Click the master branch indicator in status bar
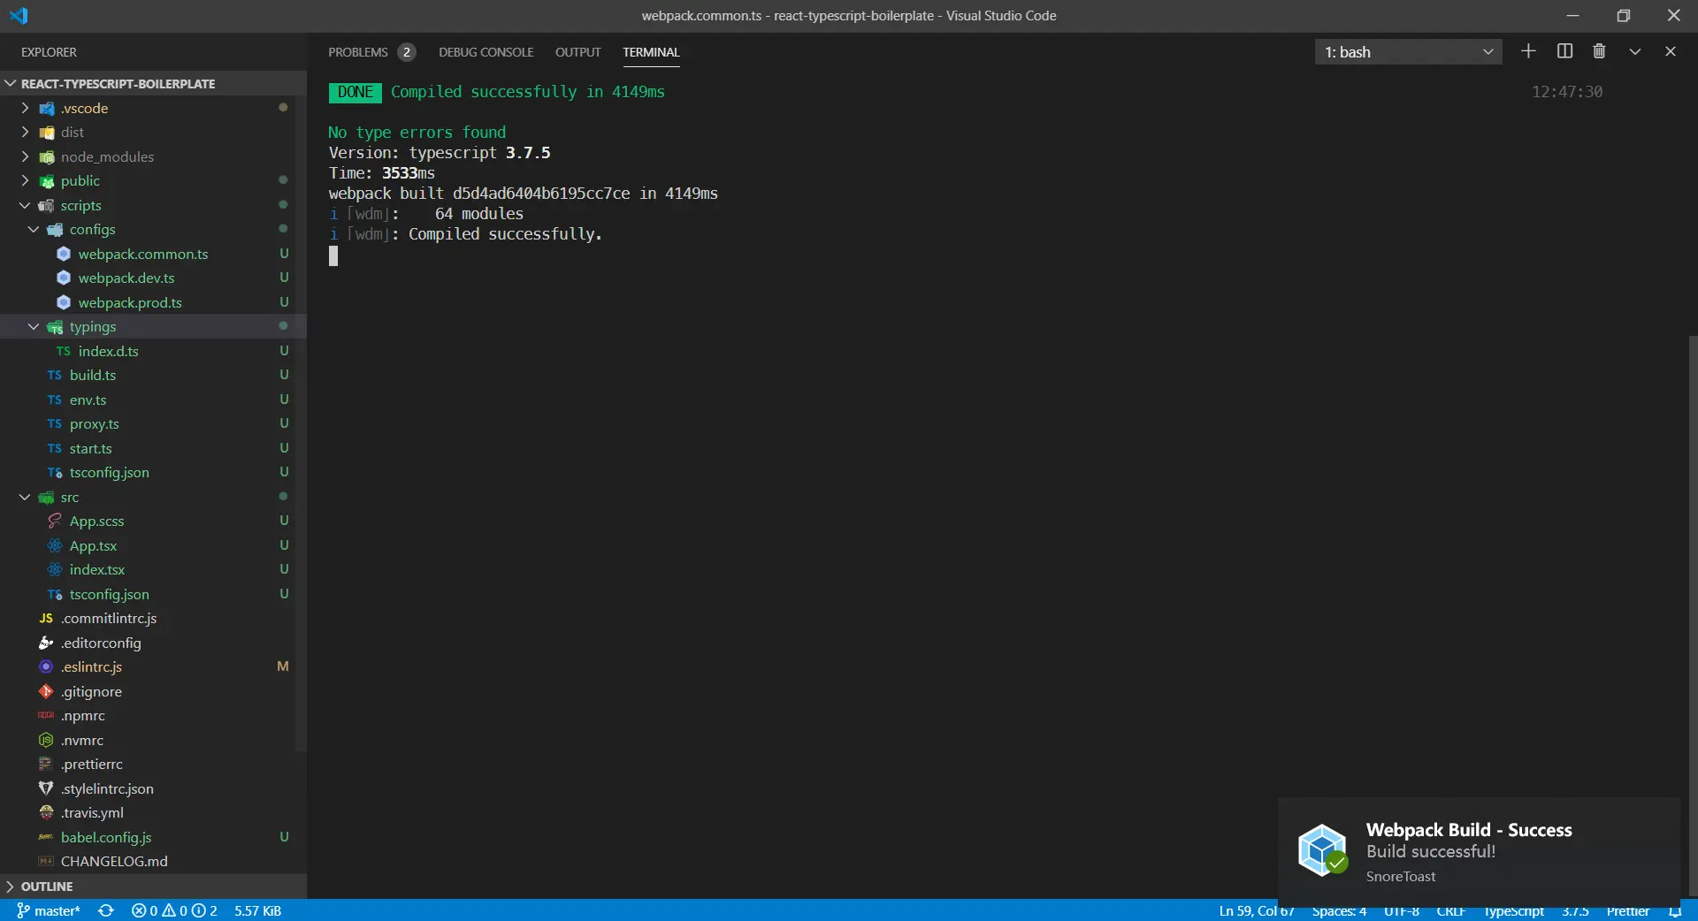The height and width of the screenshot is (921, 1698). click(x=49, y=910)
